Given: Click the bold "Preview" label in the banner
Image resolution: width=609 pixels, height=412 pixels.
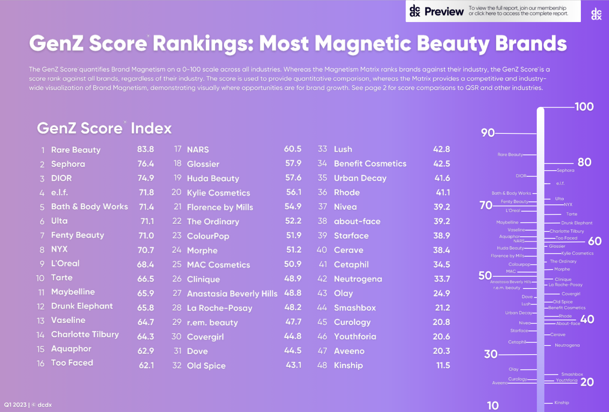Looking at the screenshot, I should coord(444,12).
